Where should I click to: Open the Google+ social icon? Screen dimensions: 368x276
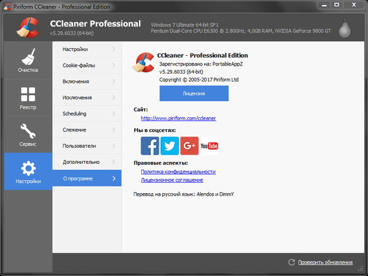coord(190,146)
